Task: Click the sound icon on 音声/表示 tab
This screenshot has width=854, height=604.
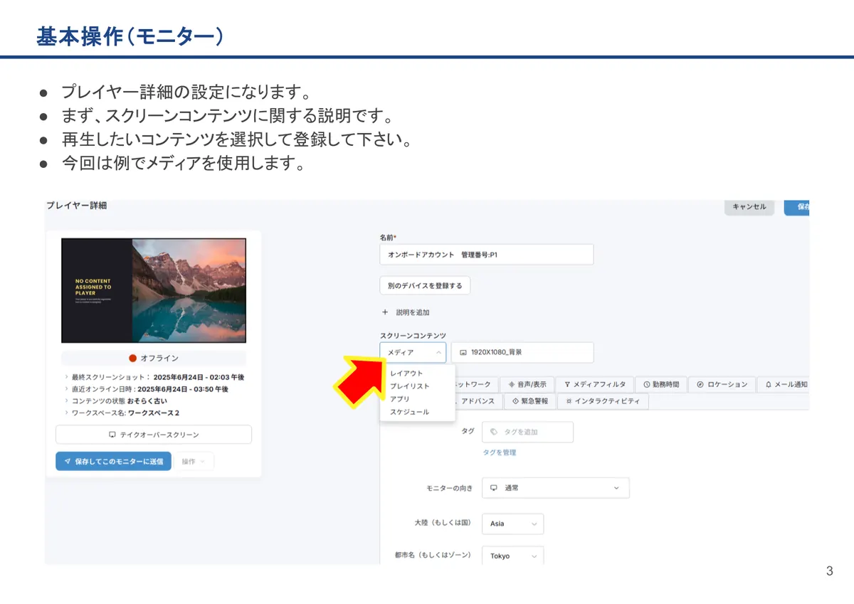Action: click(x=512, y=384)
